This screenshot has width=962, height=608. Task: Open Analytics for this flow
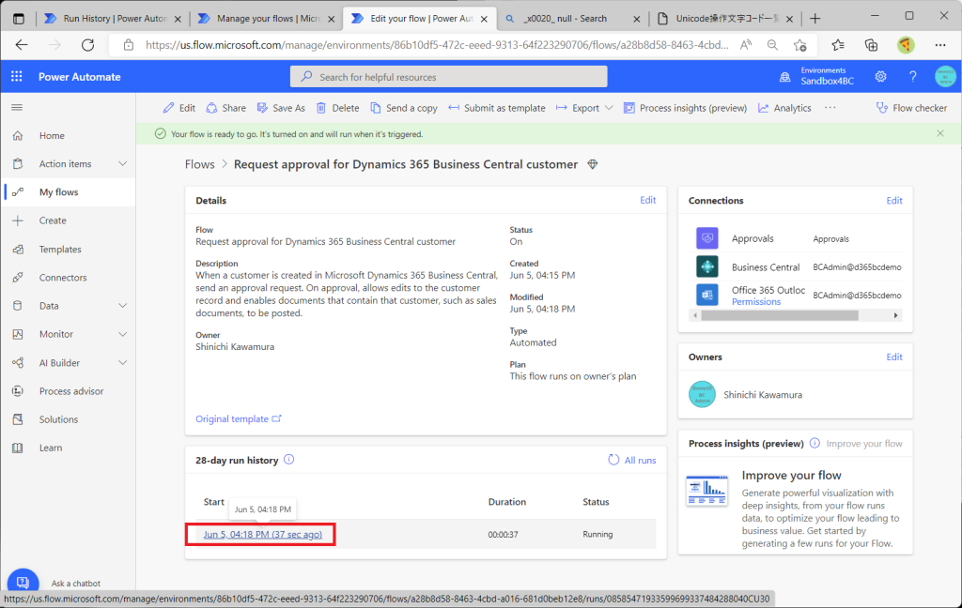click(x=784, y=108)
